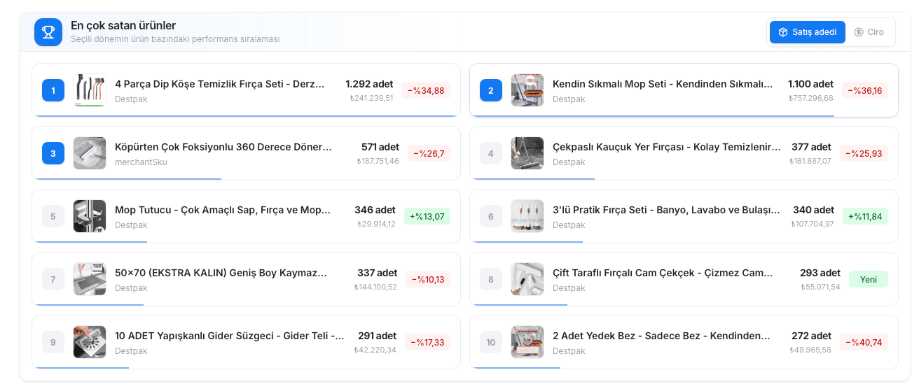This screenshot has width=919, height=391.
Task: Open thumbnail of Çekpaslı Kauçuk Yer Fırçası
Action: 527,153
